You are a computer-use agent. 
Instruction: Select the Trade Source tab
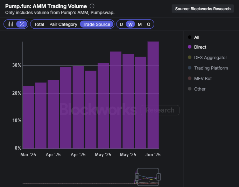(97, 24)
